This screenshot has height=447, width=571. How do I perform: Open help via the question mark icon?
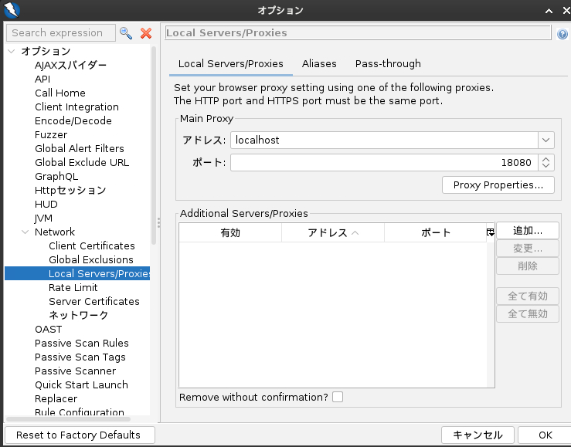click(x=562, y=33)
